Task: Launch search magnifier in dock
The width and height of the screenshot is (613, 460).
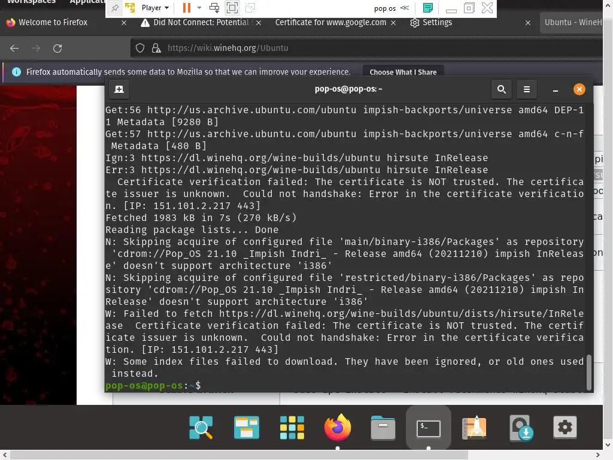Action: pos(201,428)
